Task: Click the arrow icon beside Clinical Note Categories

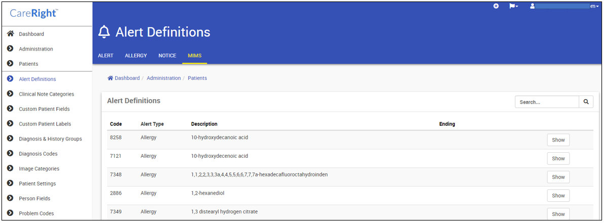Action: click(x=11, y=94)
